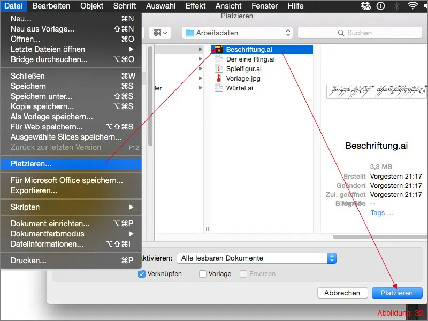Click the blue Platzieren button

click(397, 293)
